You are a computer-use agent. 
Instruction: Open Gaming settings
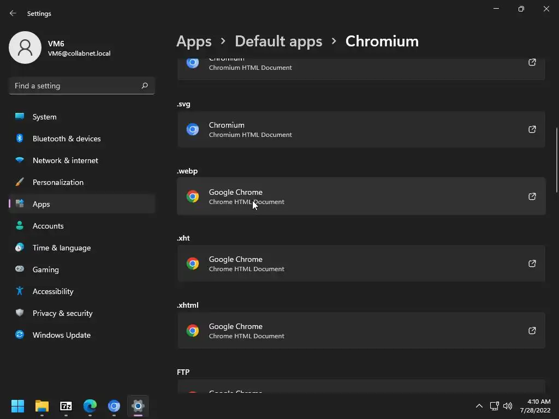pos(82,270)
